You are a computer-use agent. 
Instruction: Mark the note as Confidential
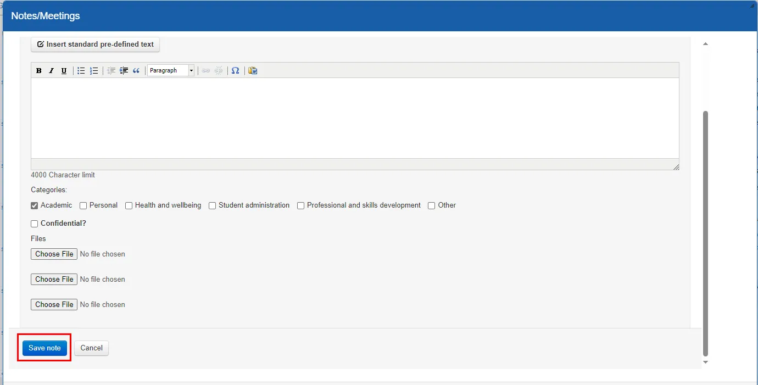(34, 224)
